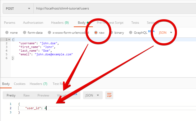Select the GraphQL body radio button
The height and width of the screenshot is (121, 196).
click(130, 33)
